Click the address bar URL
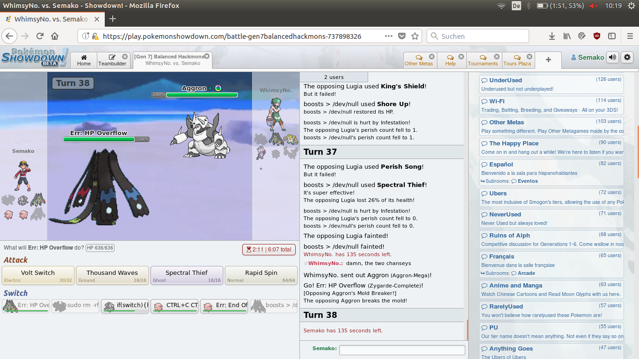This screenshot has height=359, width=639. [232, 36]
